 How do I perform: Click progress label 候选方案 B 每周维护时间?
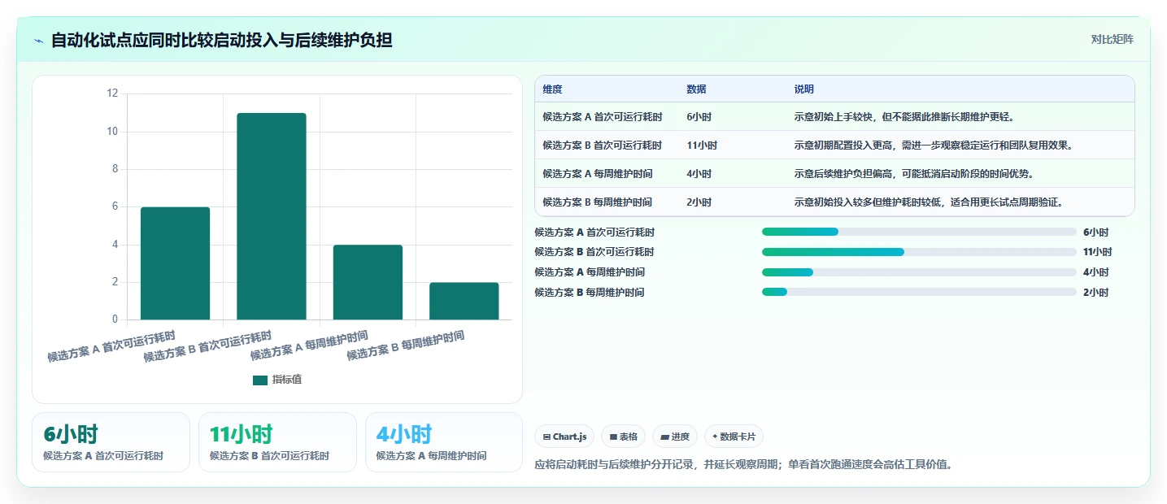[x=590, y=293]
